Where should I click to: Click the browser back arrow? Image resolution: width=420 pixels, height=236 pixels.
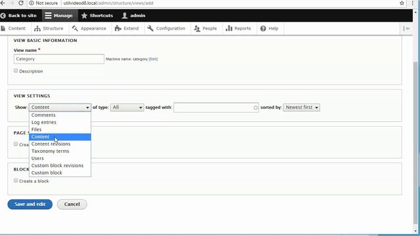(x=3, y=3)
